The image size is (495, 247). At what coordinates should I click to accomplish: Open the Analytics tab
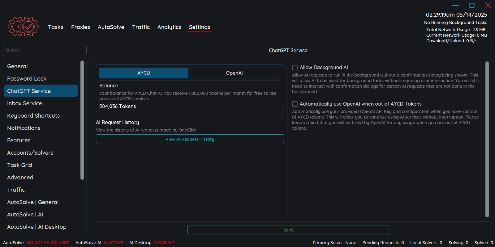pos(169,27)
